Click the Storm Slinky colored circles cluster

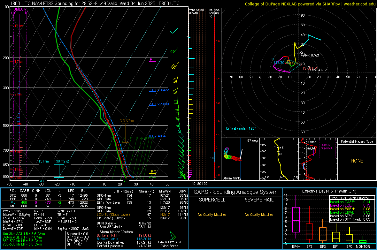coord(232,155)
